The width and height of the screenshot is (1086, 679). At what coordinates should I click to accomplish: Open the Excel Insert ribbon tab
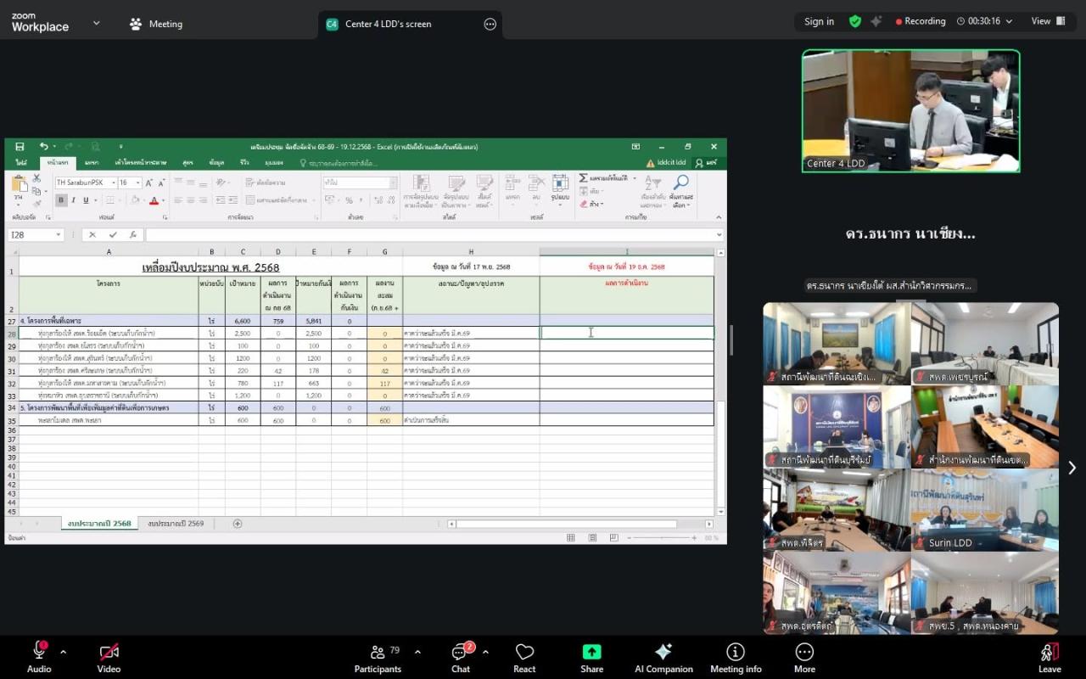click(x=92, y=162)
